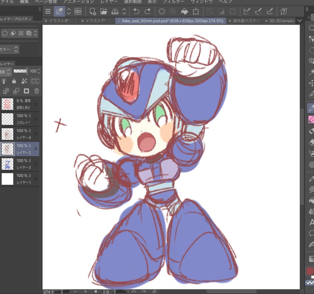Open the 選択範囲 menu
The height and width of the screenshot is (294, 314).
(x=133, y=2)
